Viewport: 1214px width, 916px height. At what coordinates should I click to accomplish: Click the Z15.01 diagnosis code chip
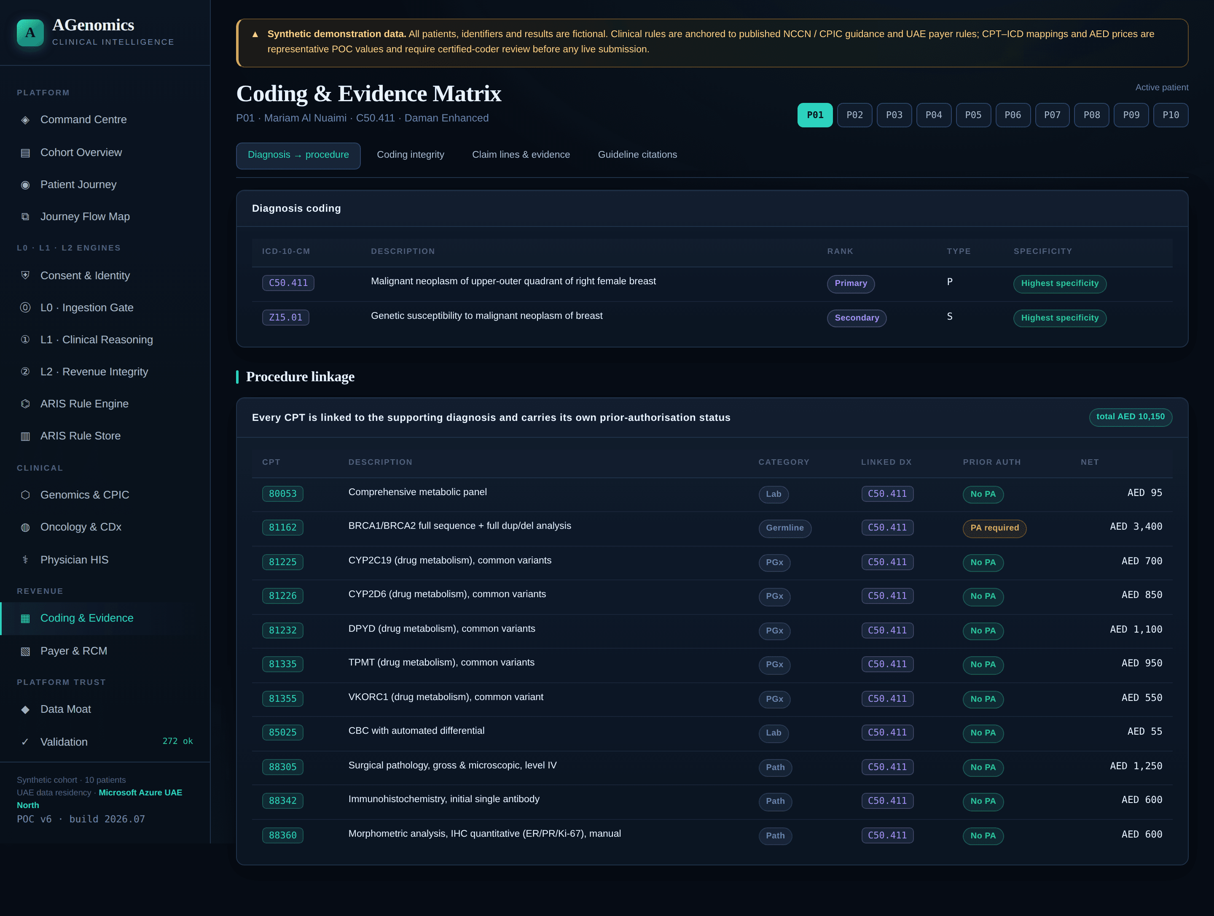pyautogui.click(x=285, y=318)
